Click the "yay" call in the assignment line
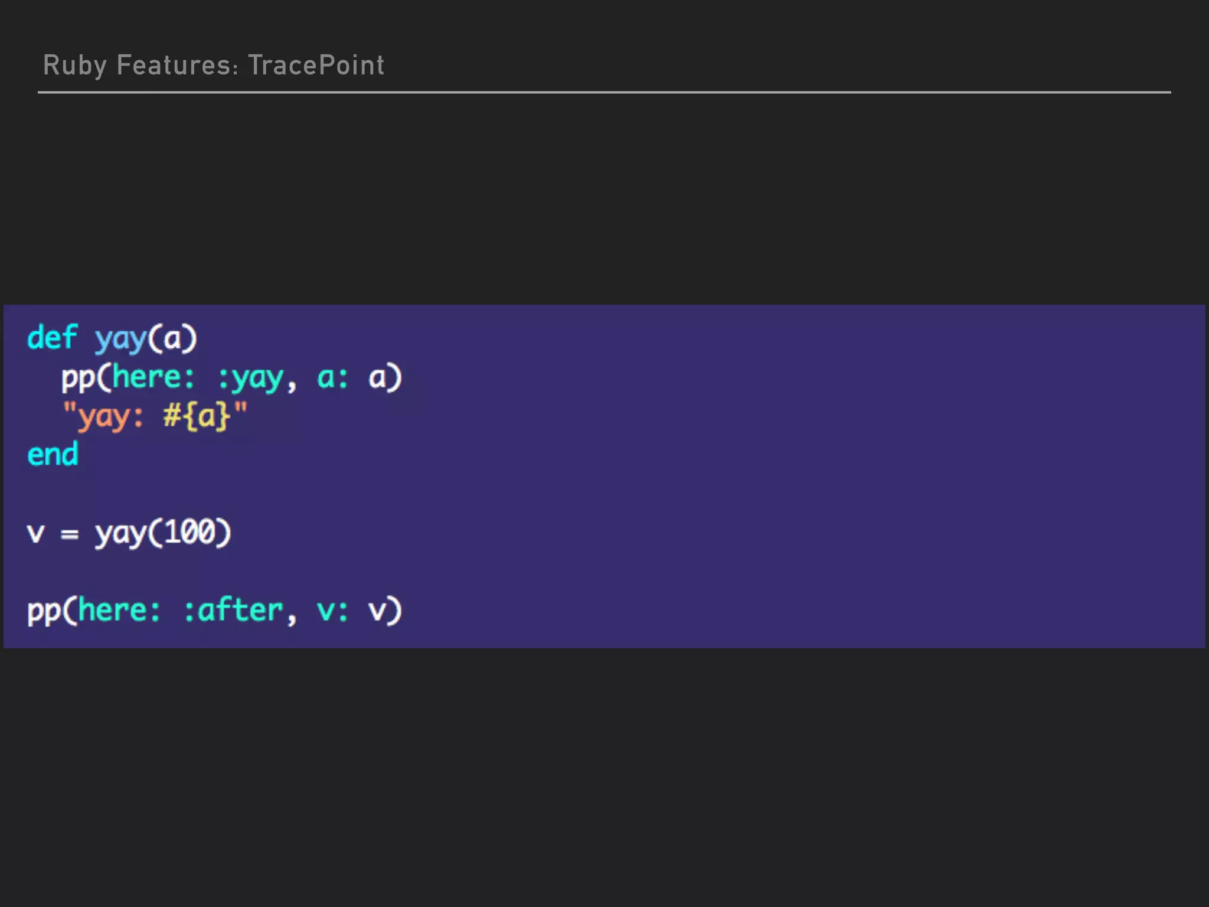The width and height of the screenshot is (1209, 907). pyautogui.click(x=120, y=534)
